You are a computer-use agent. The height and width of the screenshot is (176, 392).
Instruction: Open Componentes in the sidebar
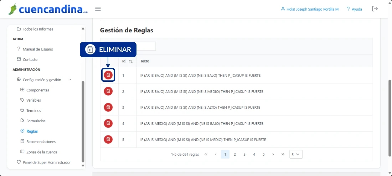[37, 90]
